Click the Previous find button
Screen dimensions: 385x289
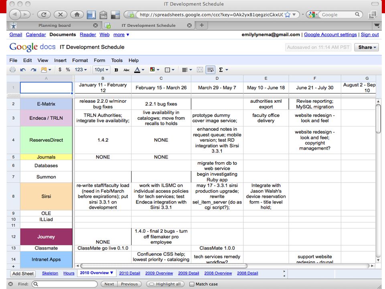[x=130, y=284]
